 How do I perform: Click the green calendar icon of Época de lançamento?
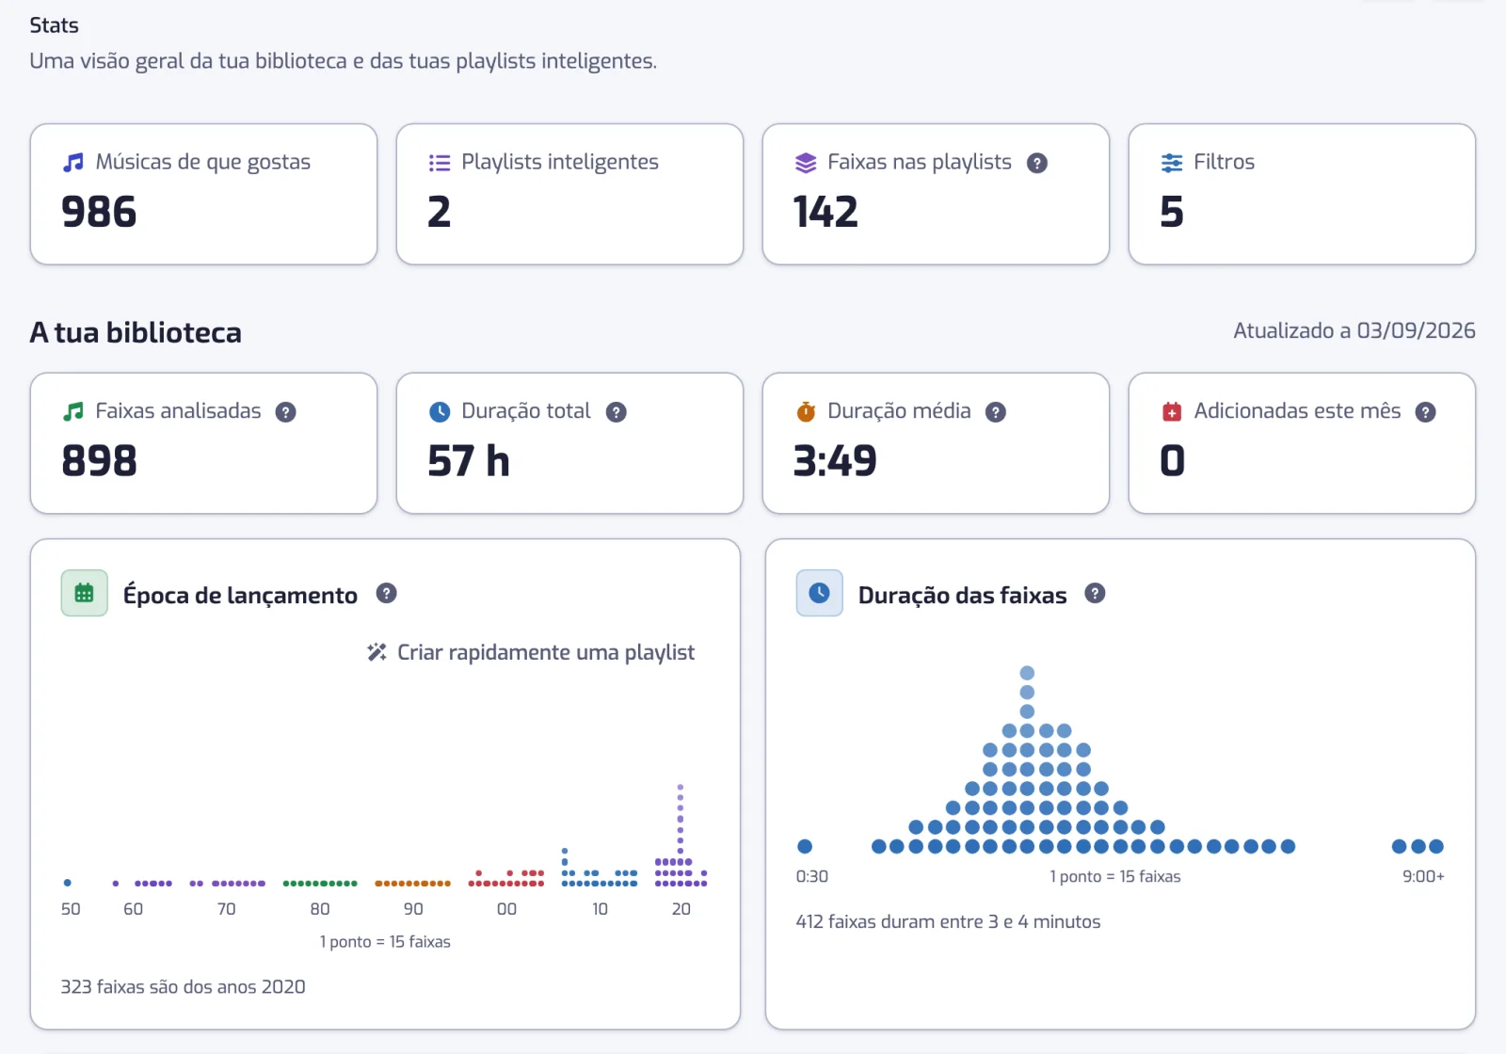click(x=85, y=593)
